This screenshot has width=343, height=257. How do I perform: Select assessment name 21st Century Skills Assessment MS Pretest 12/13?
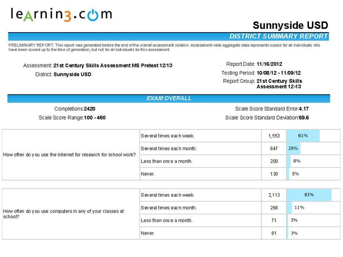click(113, 66)
